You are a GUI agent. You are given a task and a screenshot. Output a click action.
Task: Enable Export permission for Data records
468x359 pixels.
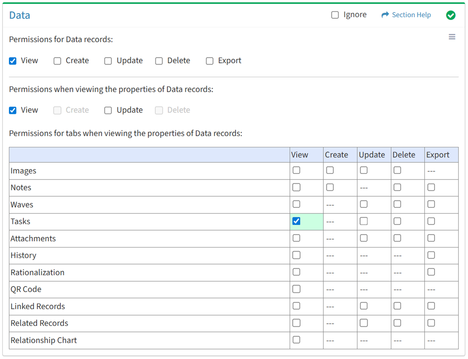click(x=210, y=61)
